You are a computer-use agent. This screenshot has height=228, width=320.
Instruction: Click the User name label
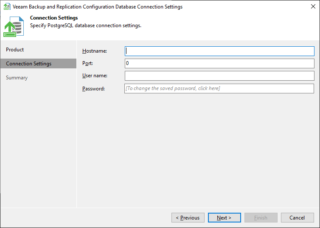(95, 76)
